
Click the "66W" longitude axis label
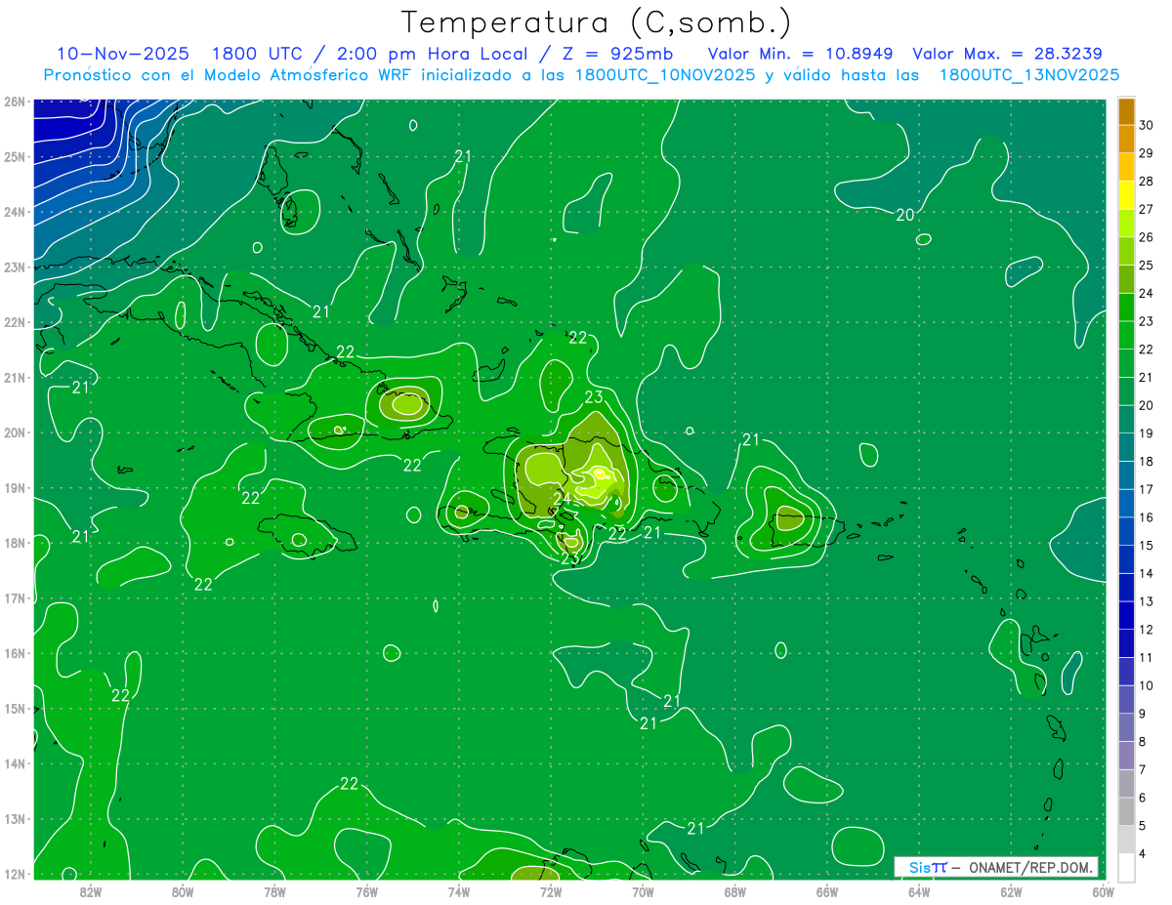coord(826,891)
